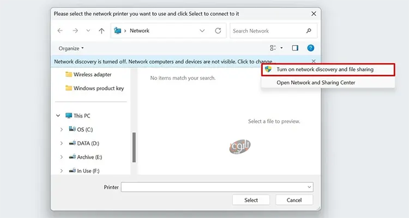
Task: Select the Archive (E:) drive
Action: (85, 157)
